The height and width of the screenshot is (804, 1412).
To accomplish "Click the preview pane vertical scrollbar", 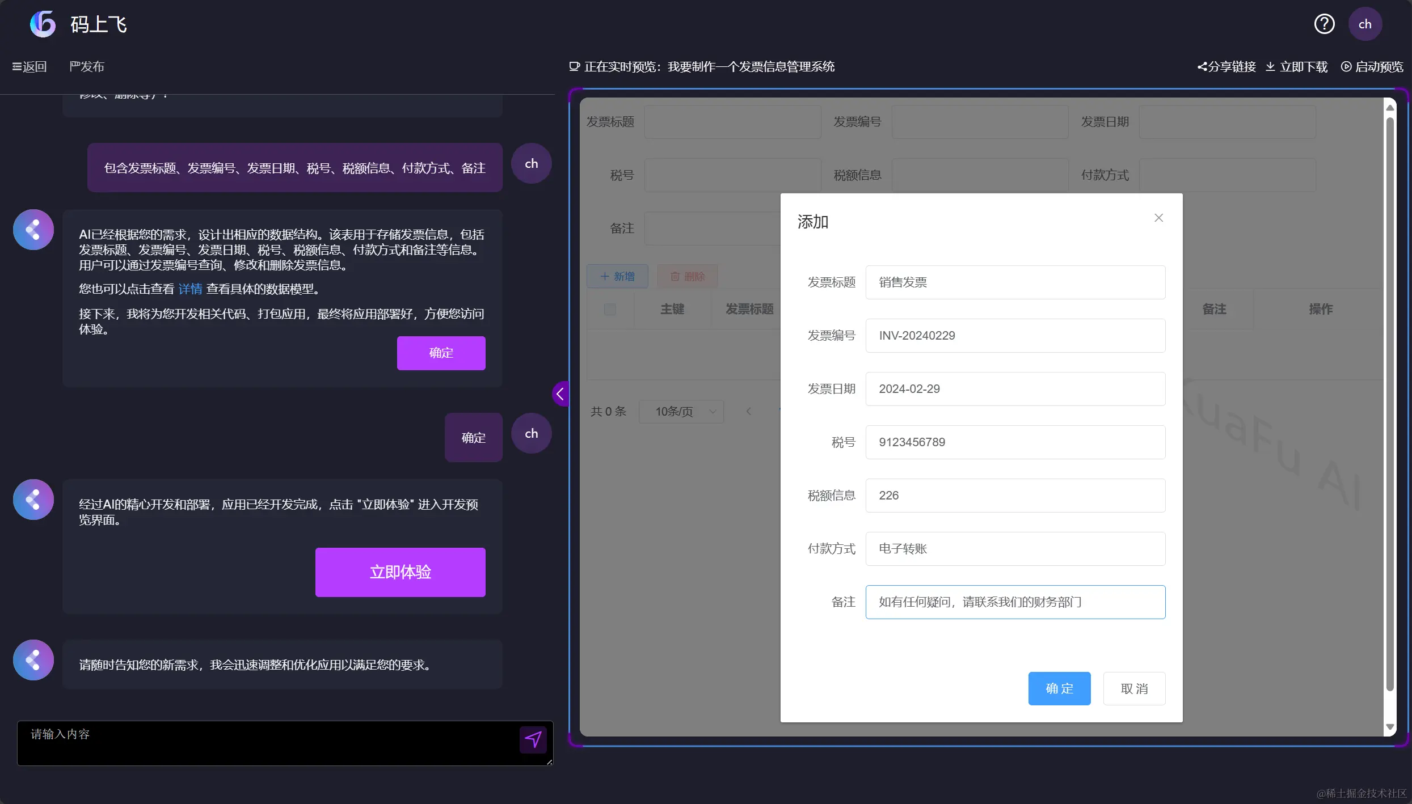I will (x=1389, y=397).
